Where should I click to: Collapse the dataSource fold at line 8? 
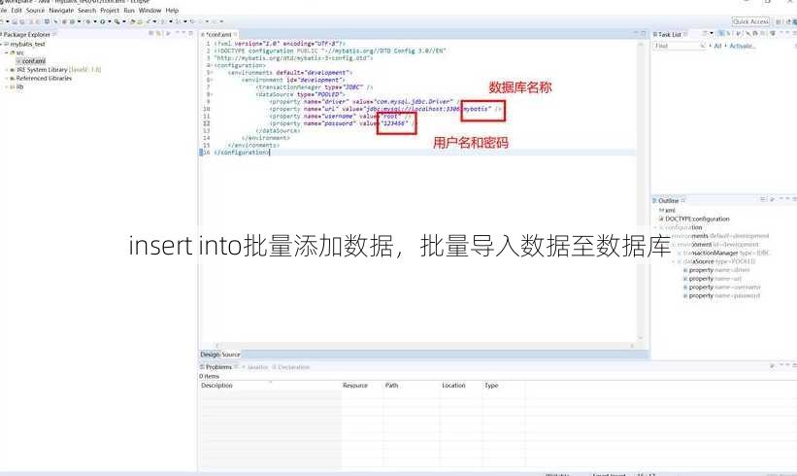coord(212,94)
